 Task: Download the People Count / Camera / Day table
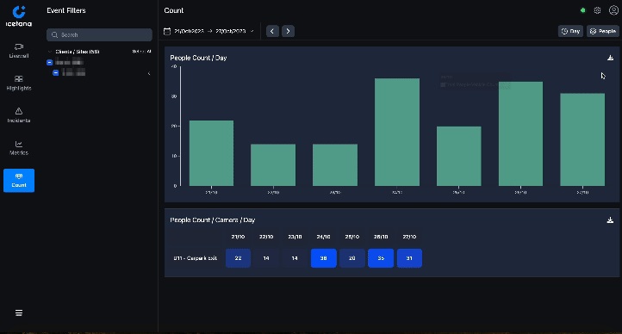pyautogui.click(x=610, y=220)
